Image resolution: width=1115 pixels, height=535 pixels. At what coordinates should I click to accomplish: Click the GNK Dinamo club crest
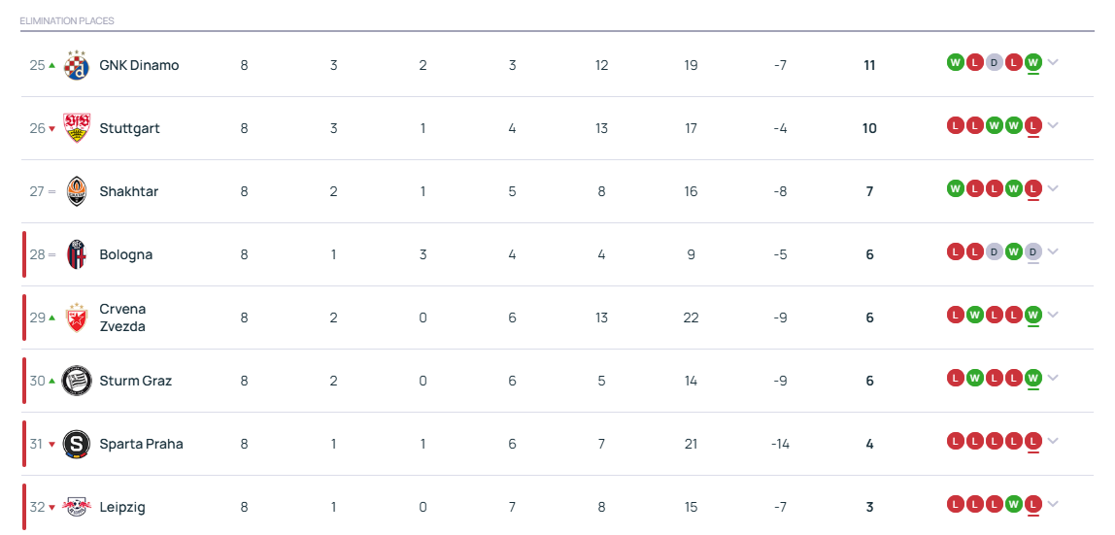76,65
